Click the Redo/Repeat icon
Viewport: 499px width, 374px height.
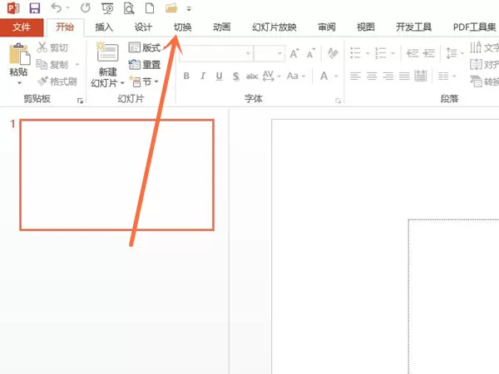click(x=86, y=7)
